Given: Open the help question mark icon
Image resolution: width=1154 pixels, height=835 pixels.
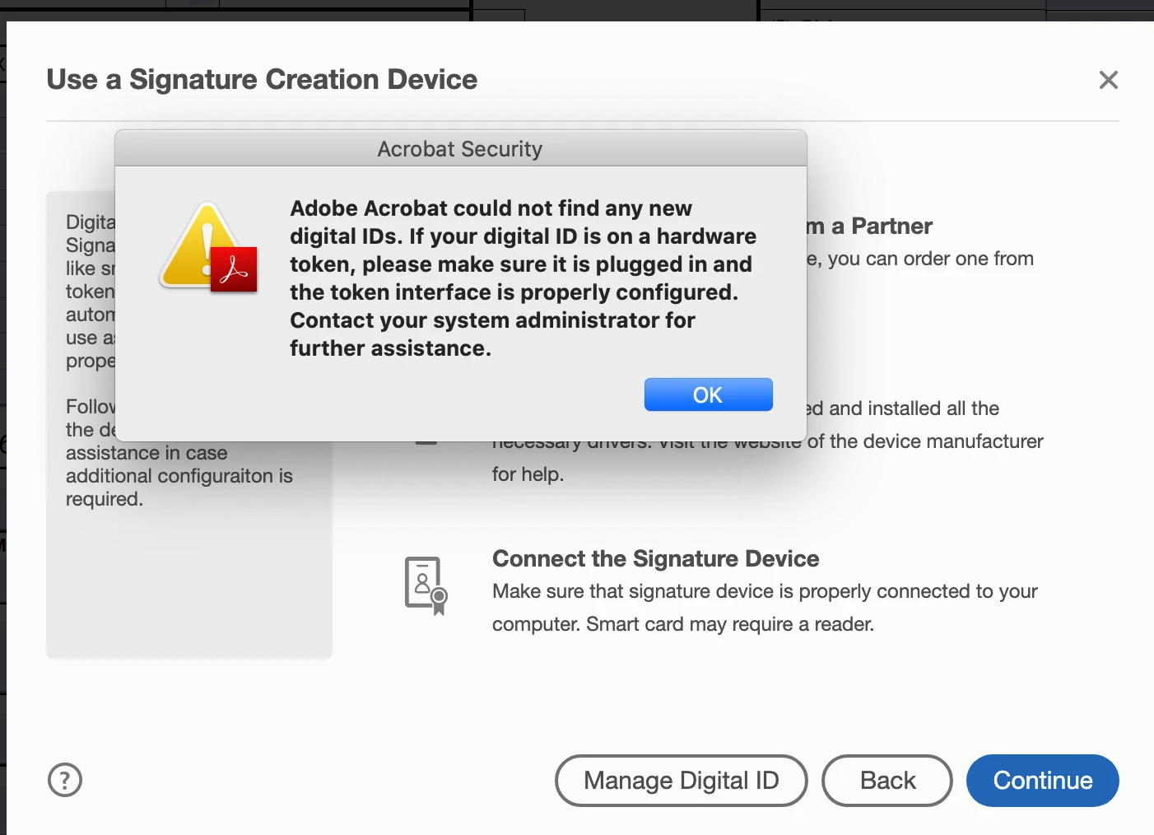Looking at the screenshot, I should [x=65, y=780].
